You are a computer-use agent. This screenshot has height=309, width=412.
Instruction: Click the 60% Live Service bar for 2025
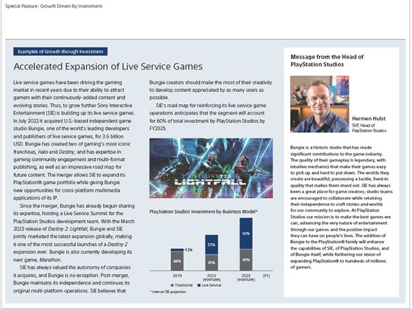point(247,233)
